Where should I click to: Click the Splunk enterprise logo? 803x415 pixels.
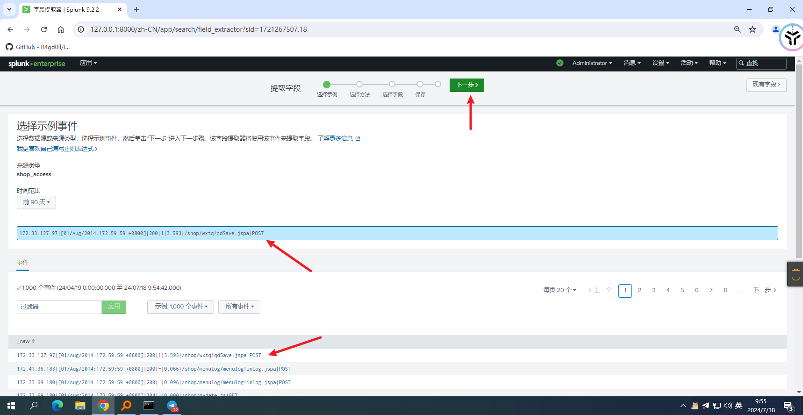(x=36, y=64)
